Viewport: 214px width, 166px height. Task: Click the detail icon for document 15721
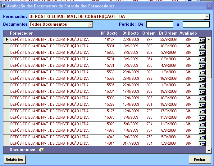coord(202,66)
